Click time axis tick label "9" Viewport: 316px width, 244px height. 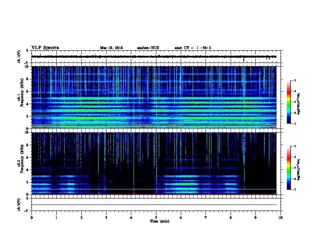coord(255,218)
